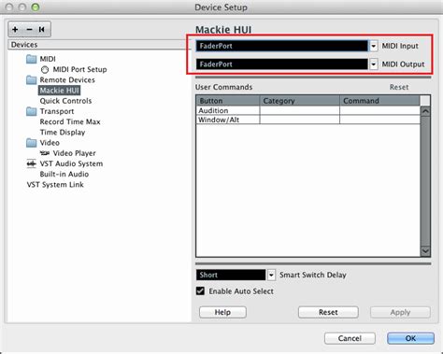Select VST Audio System item

(71, 163)
